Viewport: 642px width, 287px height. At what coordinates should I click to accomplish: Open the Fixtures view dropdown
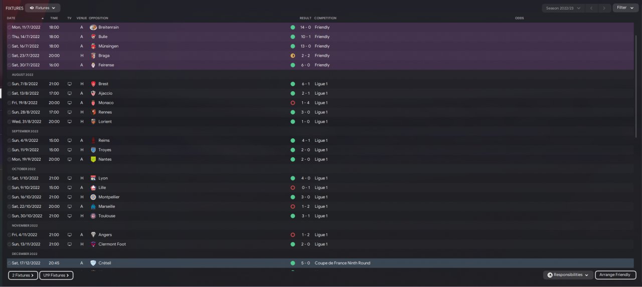click(x=43, y=8)
